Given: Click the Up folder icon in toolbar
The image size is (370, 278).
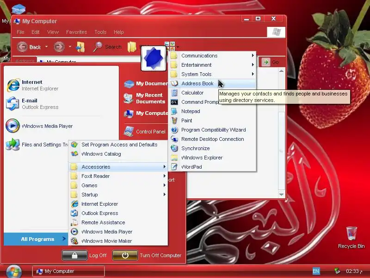Looking at the screenshot, I should point(80,47).
